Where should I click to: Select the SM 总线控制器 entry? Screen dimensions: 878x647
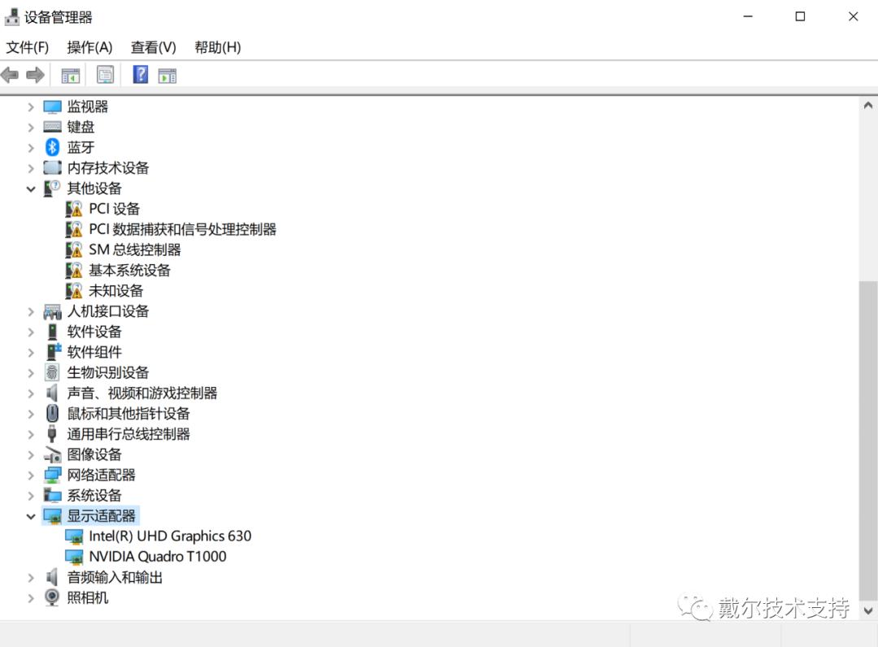(133, 250)
